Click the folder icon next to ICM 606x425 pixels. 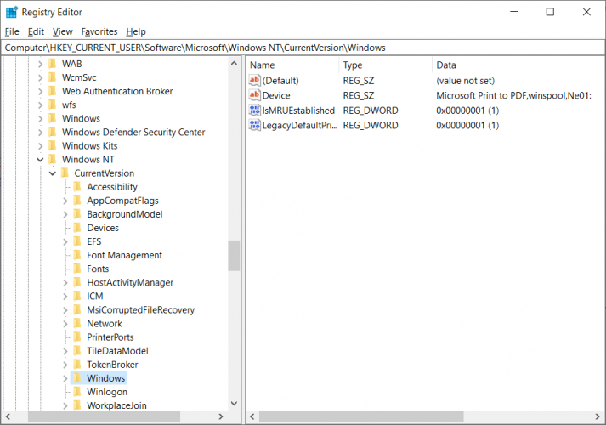(x=77, y=296)
